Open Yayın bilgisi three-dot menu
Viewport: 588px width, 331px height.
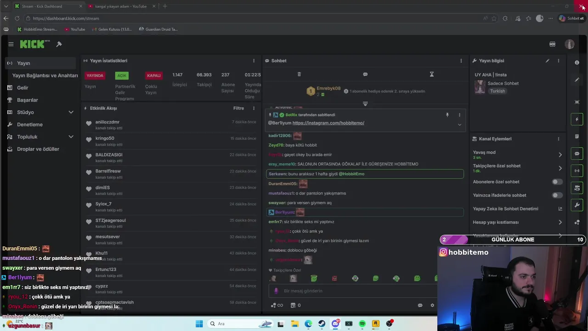pyautogui.click(x=558, y=61)
